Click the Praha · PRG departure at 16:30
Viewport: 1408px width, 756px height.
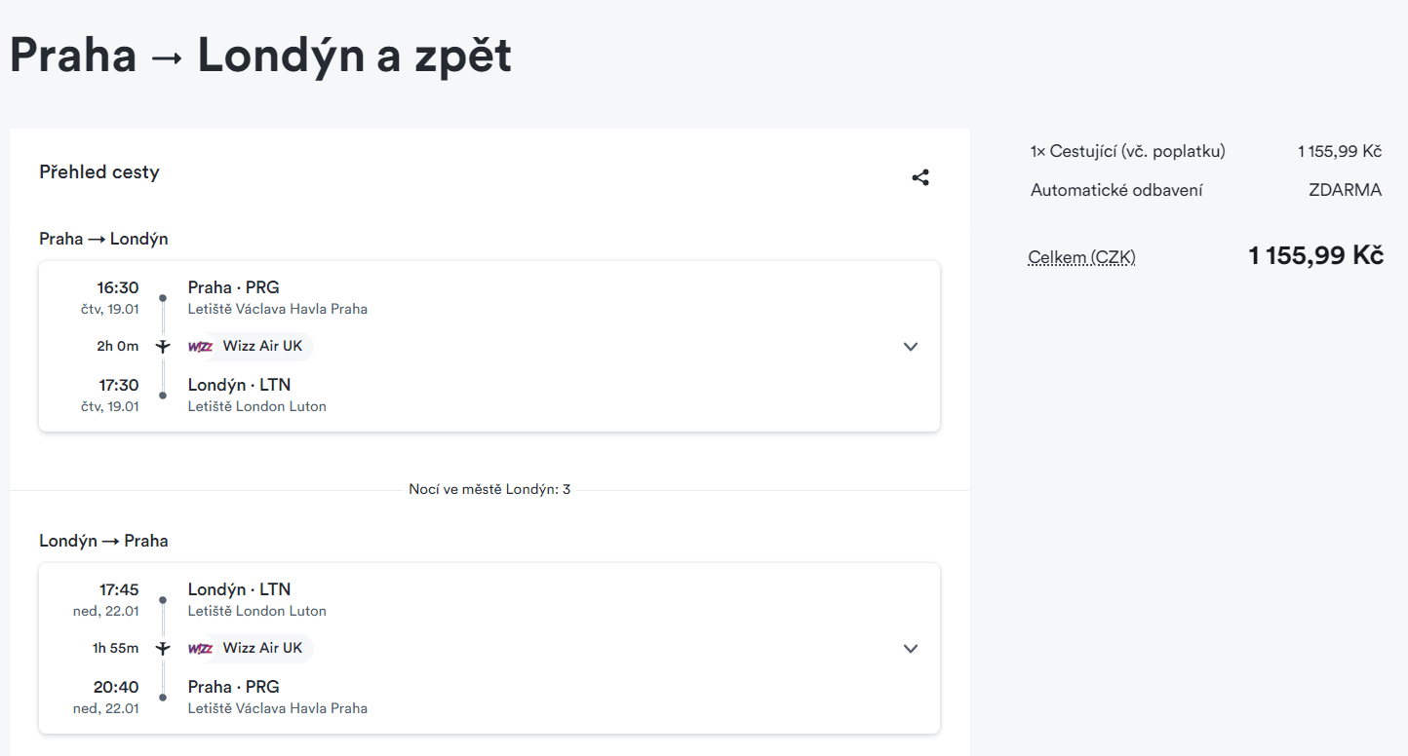[234, 287]
